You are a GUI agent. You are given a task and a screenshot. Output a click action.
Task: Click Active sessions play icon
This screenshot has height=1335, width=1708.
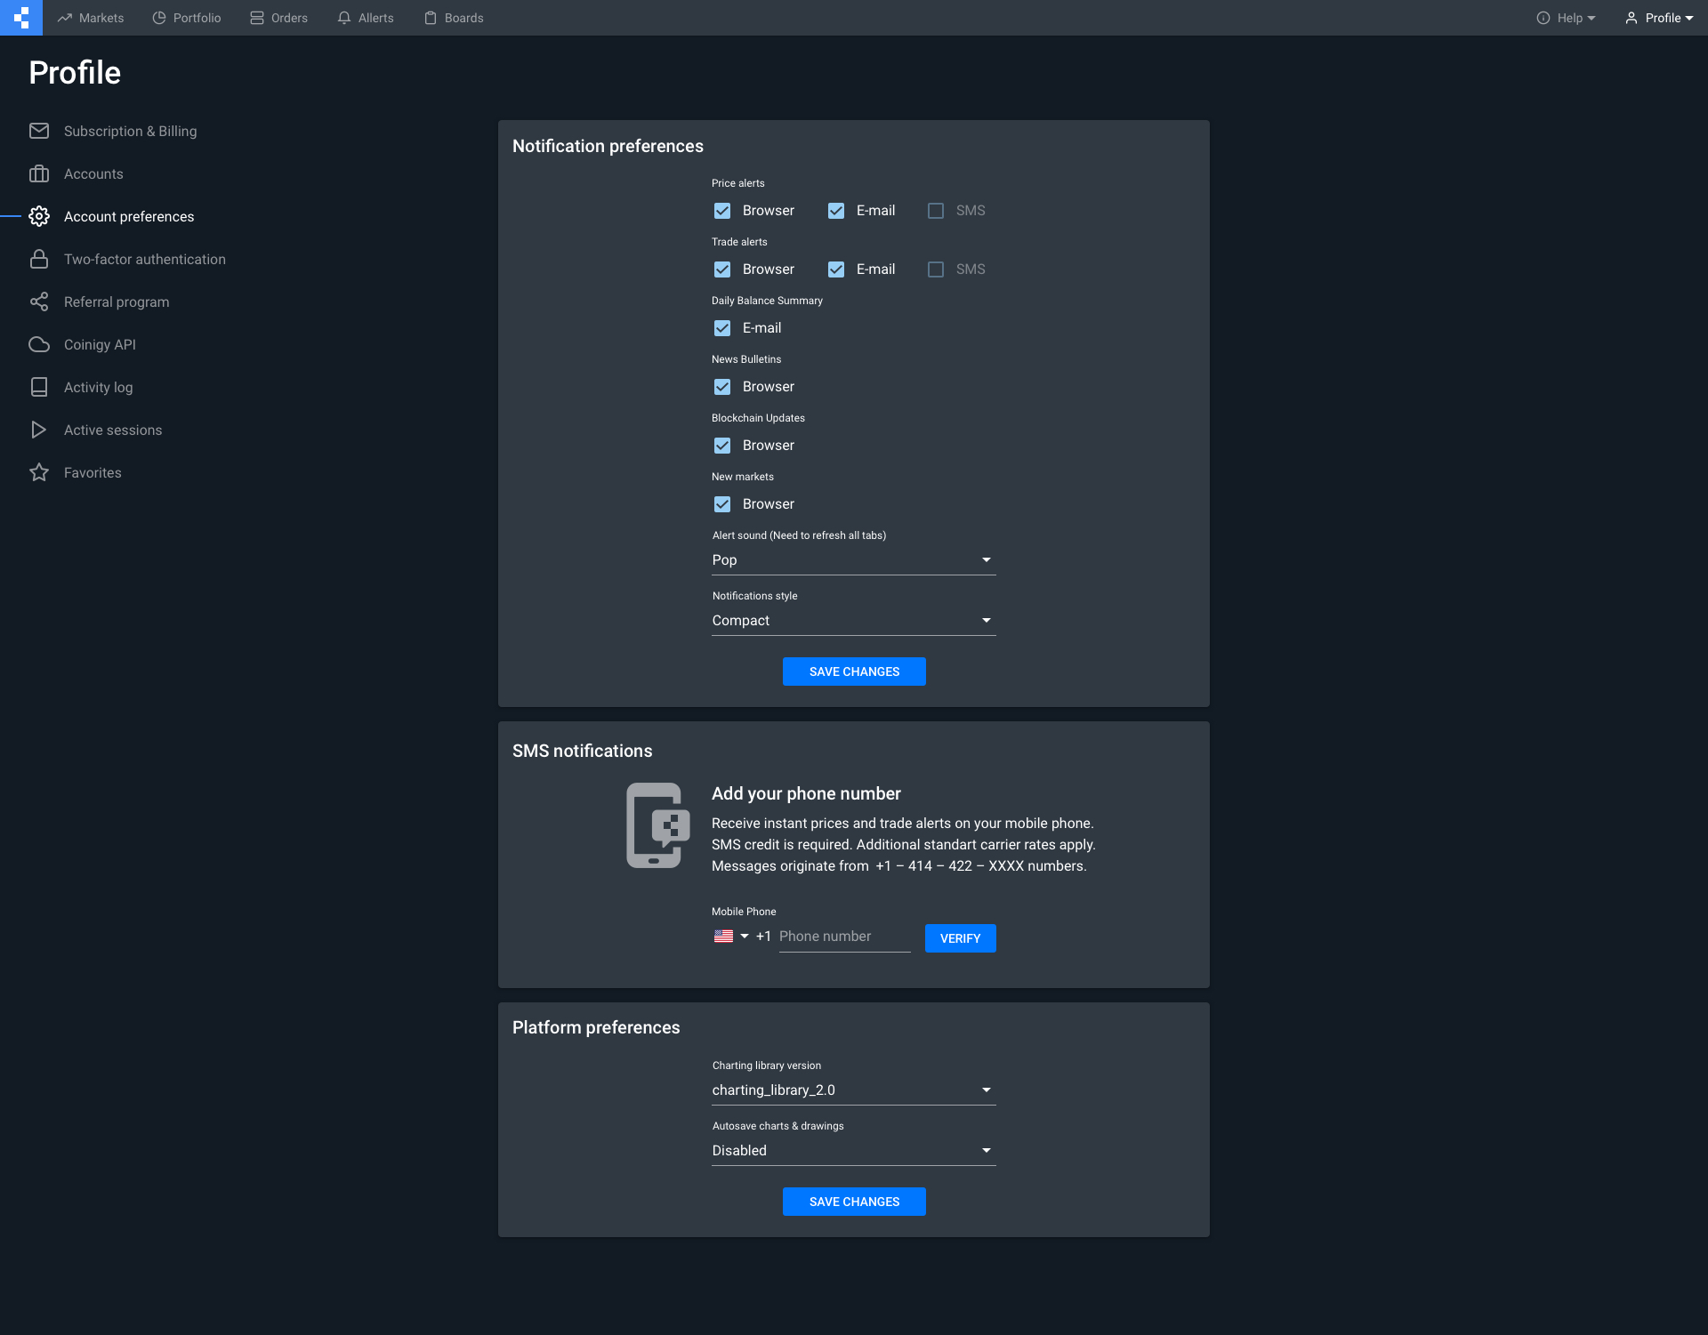tap(39, 430)
